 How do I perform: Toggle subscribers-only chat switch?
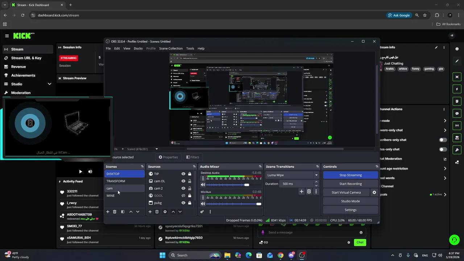[x=443, y=140]
